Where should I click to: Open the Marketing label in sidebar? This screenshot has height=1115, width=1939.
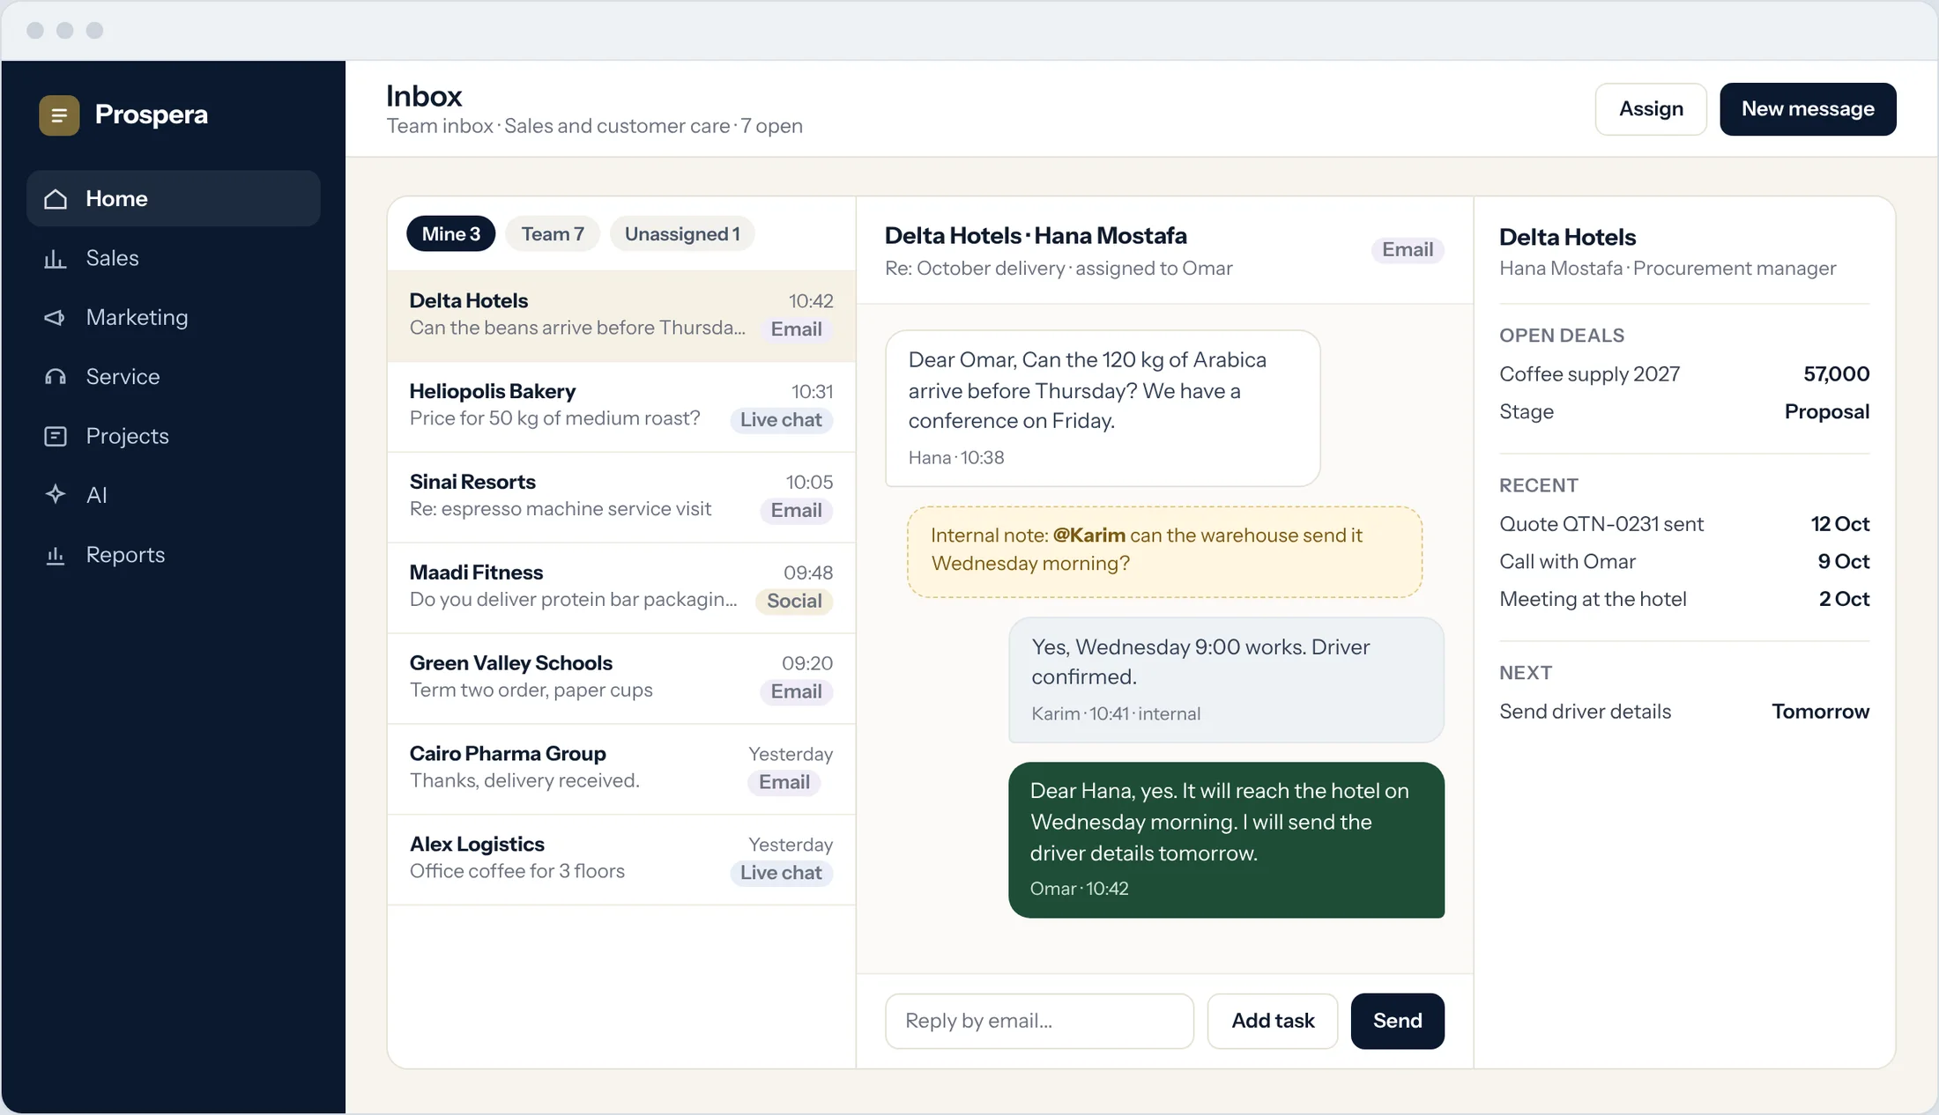click(x=137, y=317)
